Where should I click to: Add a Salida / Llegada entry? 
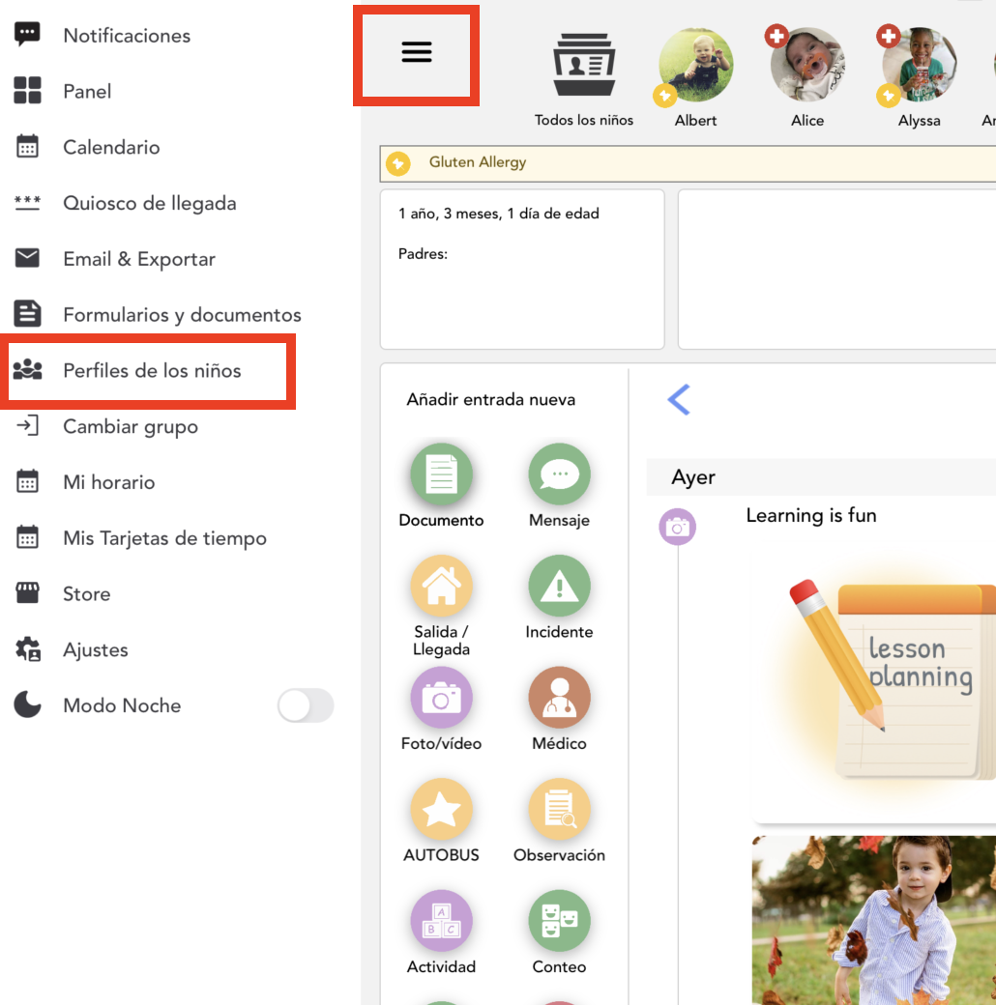coord(441,586)
